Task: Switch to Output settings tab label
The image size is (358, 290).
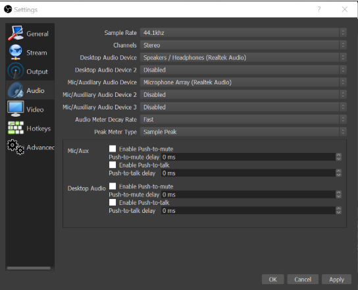Action: click(x=38, y=72)
